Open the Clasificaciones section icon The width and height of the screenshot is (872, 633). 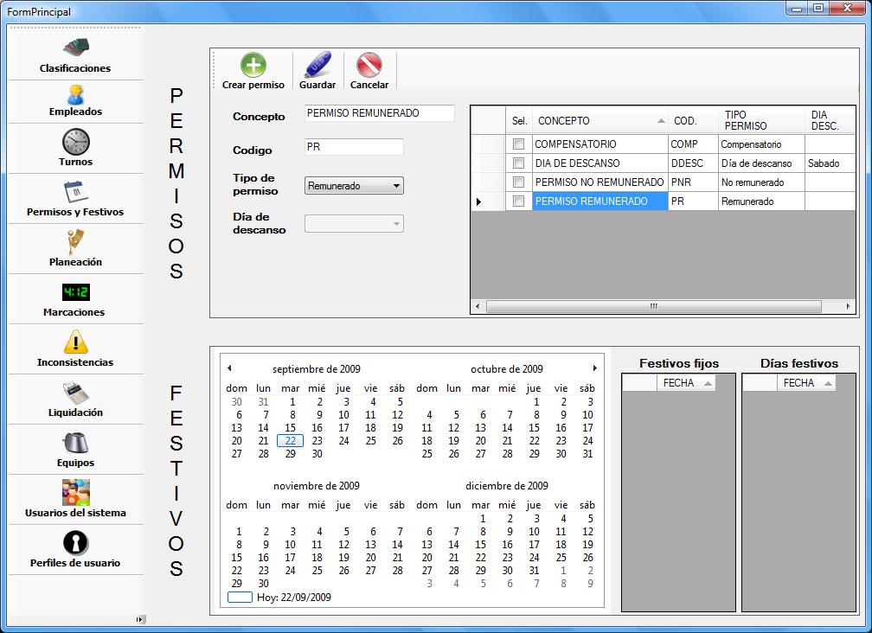pos(75,47)
